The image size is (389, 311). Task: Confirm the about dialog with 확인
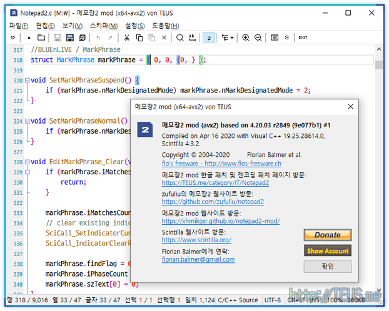(x=328, y=267)
